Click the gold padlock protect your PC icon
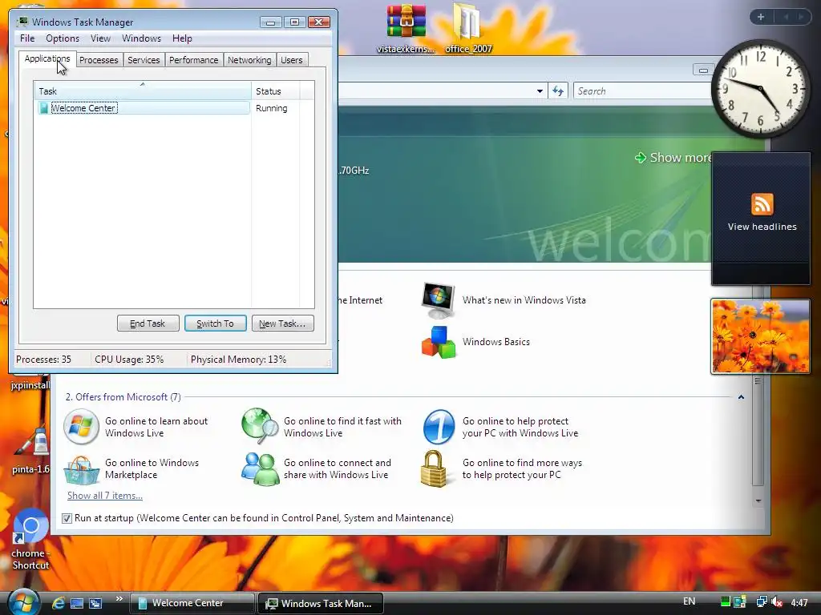The image size is (821, 615). [x=434, y=468]
